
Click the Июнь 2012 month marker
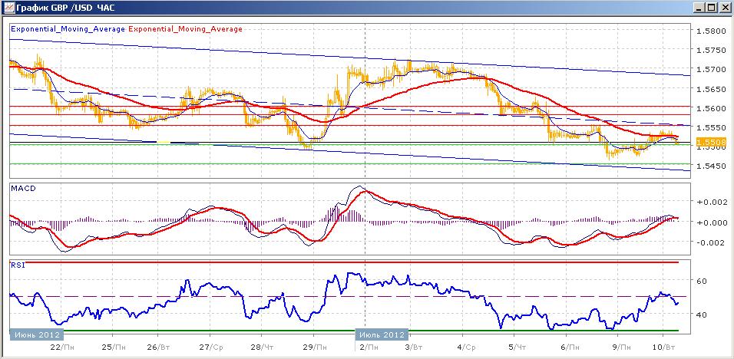[x=37, y=334]
